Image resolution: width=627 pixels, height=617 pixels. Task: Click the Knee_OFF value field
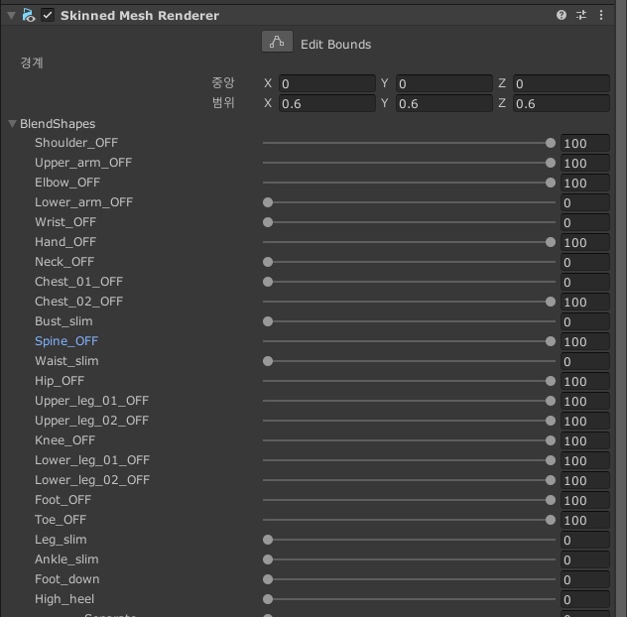[x=584, y=440]
